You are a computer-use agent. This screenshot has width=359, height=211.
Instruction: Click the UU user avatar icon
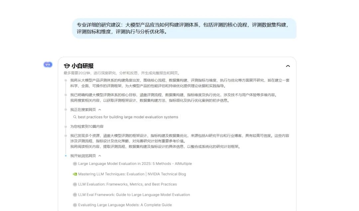pyautogui.click(x=48, y=64)
